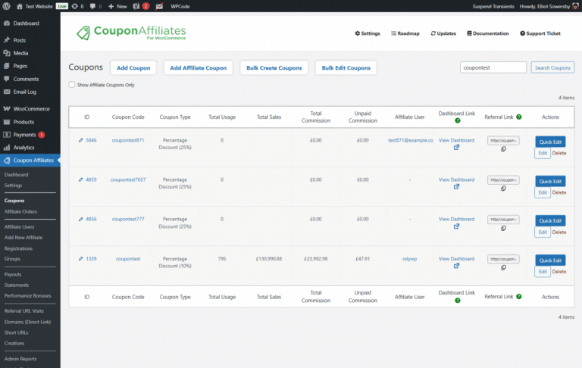Open Affiliate Orders submenu item
The width and height of the screenshot is (582, 368).
pyautogui.click(x=20, y=211)
